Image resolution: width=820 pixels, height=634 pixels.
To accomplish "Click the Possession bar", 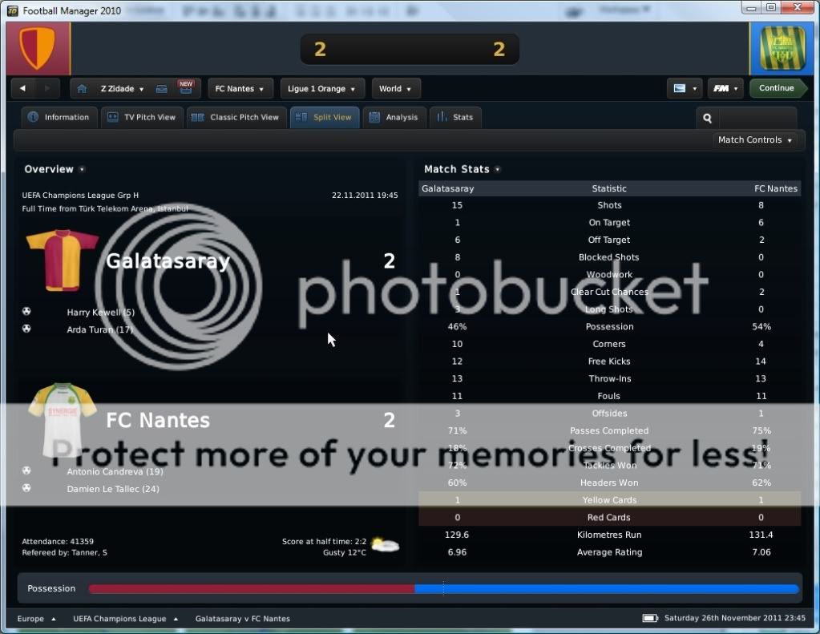I will (x=443, y=589).
